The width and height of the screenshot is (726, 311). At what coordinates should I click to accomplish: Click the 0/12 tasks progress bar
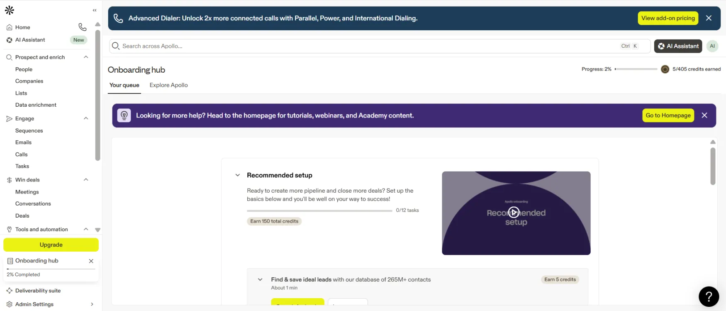(x=319, y=211)
